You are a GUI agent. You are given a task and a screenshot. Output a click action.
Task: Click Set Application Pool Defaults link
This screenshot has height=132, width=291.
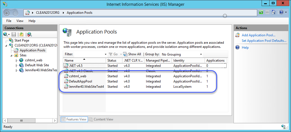tap(264, 41)
